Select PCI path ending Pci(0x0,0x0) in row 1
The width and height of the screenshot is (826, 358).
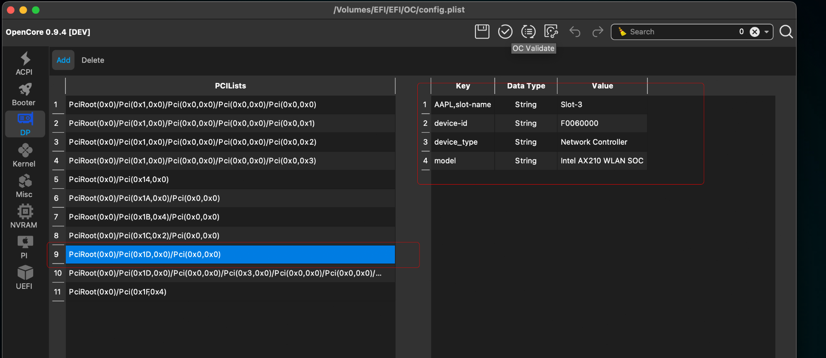(230, 105)
